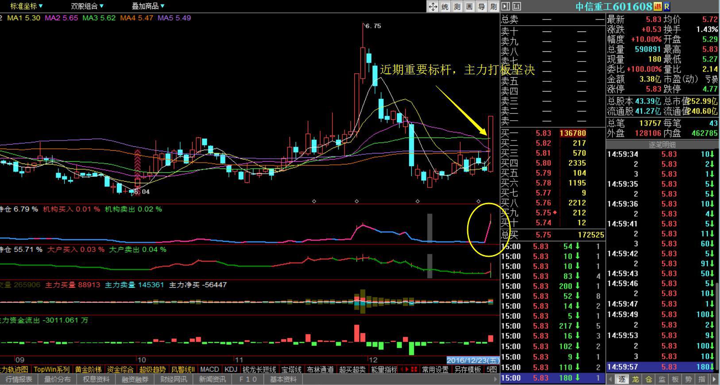The image size is (720, 385).
Task: Click the 刷 refresh toolbar button
Action: 493,7
